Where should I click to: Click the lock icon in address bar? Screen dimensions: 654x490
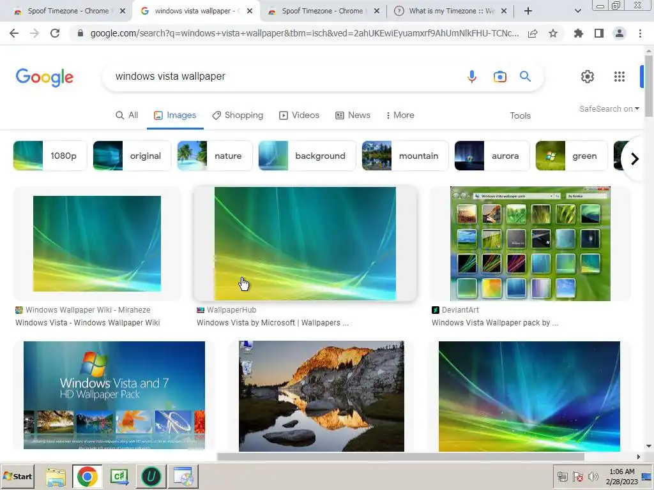coord(80,33)
